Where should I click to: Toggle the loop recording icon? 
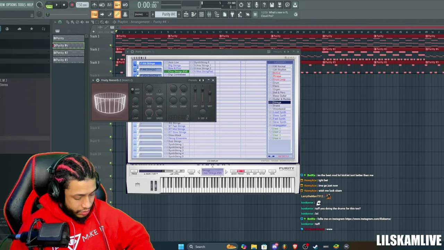pyautogui.click(x=125, y=5)
